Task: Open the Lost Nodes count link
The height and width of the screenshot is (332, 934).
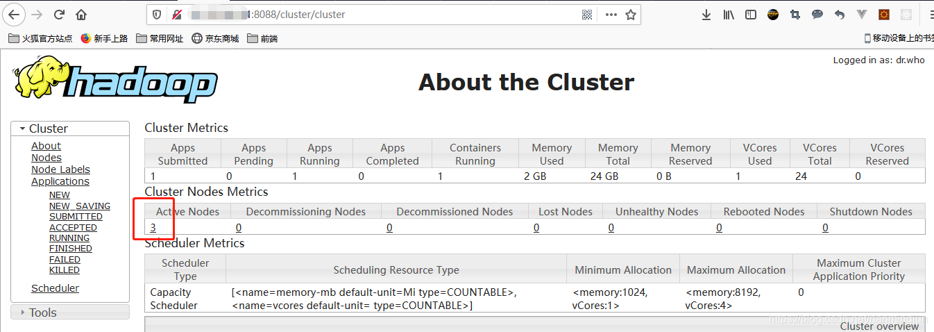Action: click(x=536, y=227)
